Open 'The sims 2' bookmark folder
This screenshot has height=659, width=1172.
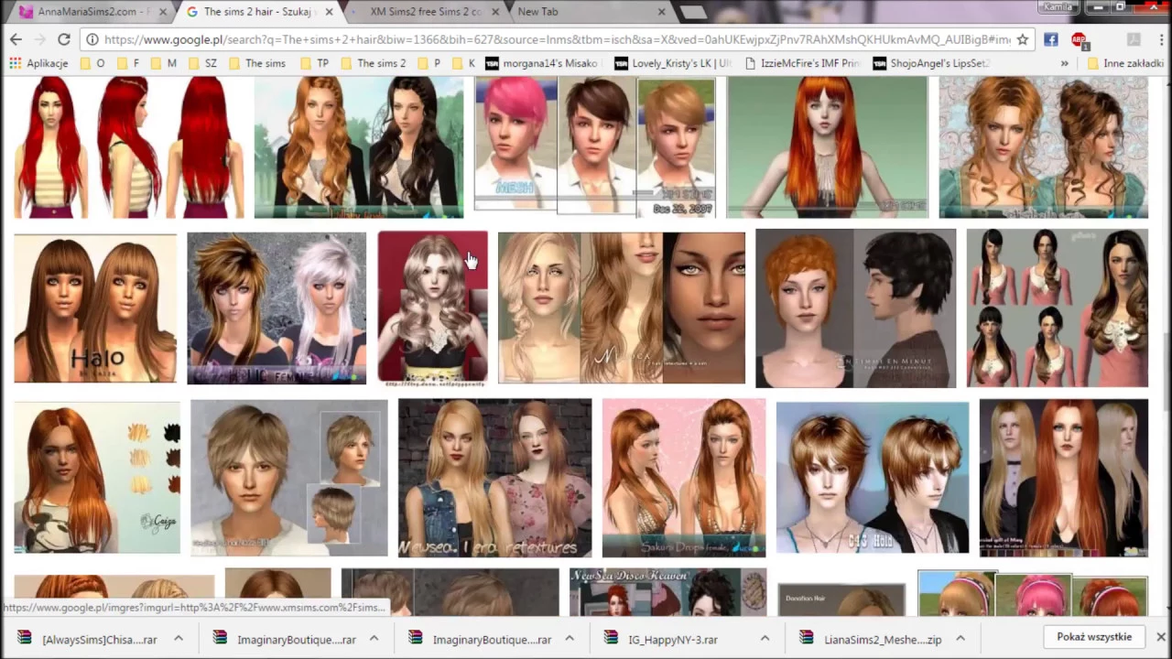pos(373,63)
